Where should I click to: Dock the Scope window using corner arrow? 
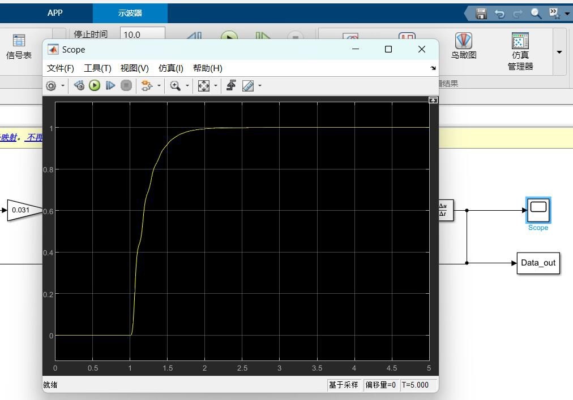click(x=433, y=68)
